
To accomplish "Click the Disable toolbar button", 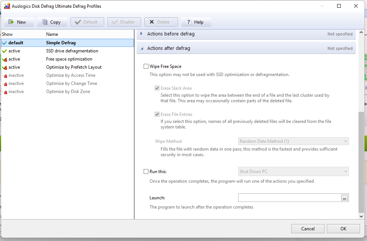I will click(x=124, y=22).
